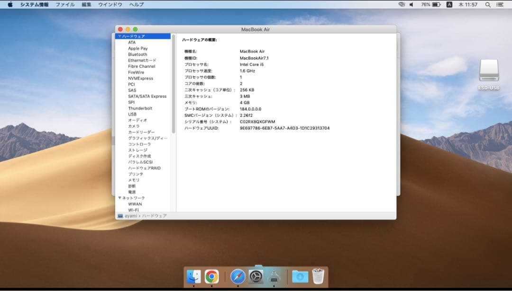Open the Trash in the Dock

pyautogui.click(x=318, y=276)
